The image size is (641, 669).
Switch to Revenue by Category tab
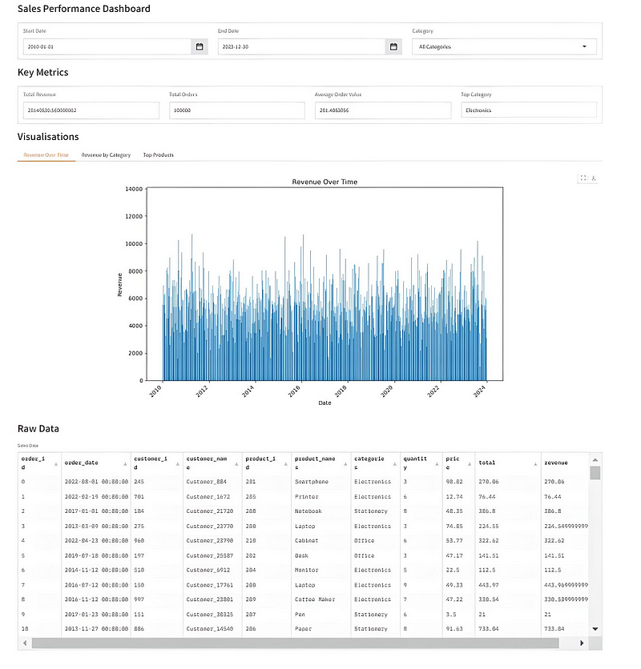tap(106, 155)
